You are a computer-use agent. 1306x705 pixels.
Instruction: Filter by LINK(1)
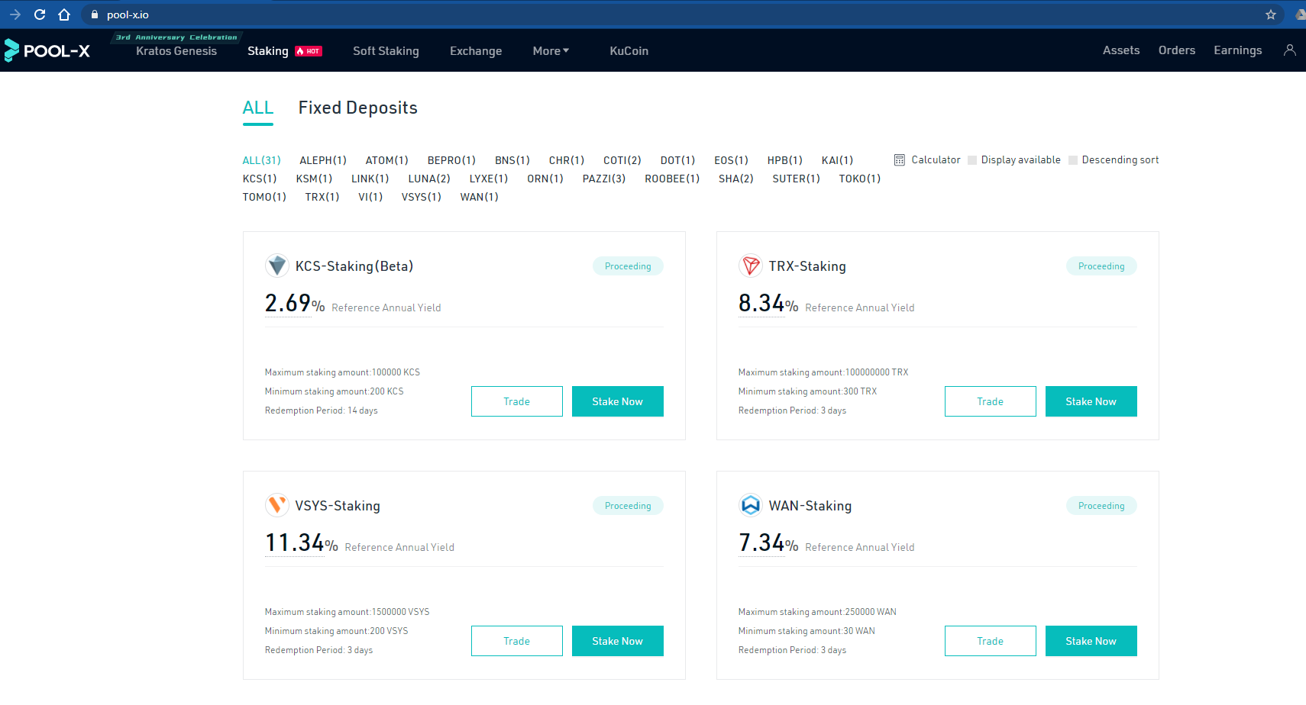pos(370,179)
